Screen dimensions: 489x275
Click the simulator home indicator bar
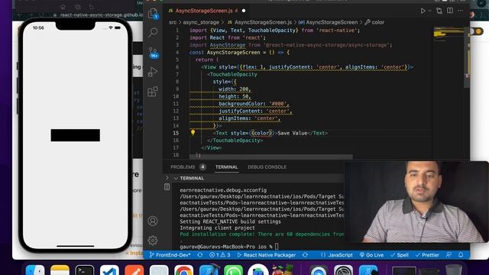[x=76, y=246]
